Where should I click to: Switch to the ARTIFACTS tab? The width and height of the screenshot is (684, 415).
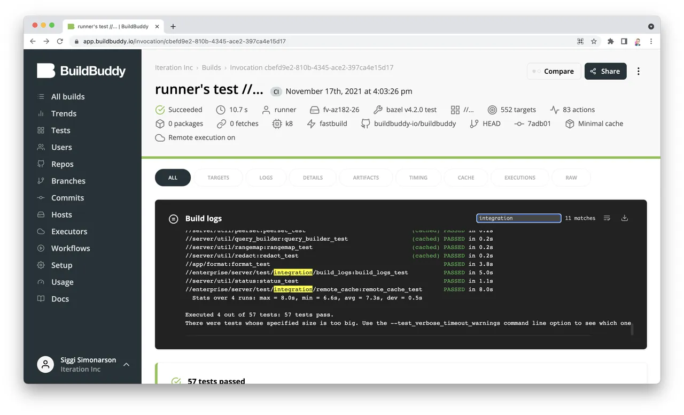point(366,178)
